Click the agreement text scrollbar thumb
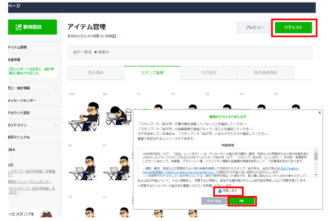 tap(316, 156)
